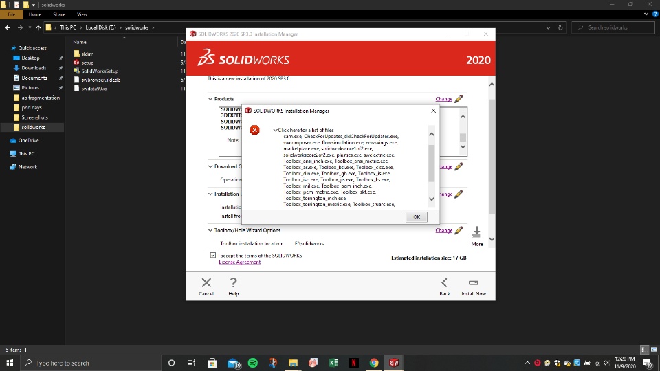
Task: Collapse the Products section
Action: pyautogui.click(x=210, y=99)
